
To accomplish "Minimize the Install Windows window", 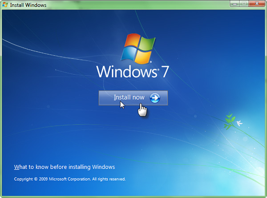I will 235,4.
